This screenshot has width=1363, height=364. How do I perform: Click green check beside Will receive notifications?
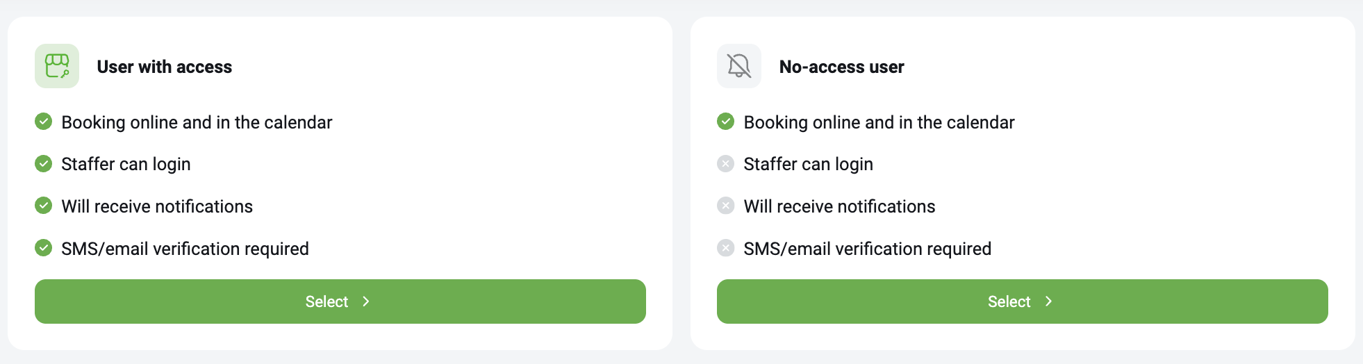pyautogui.click(x=44, y=206)
